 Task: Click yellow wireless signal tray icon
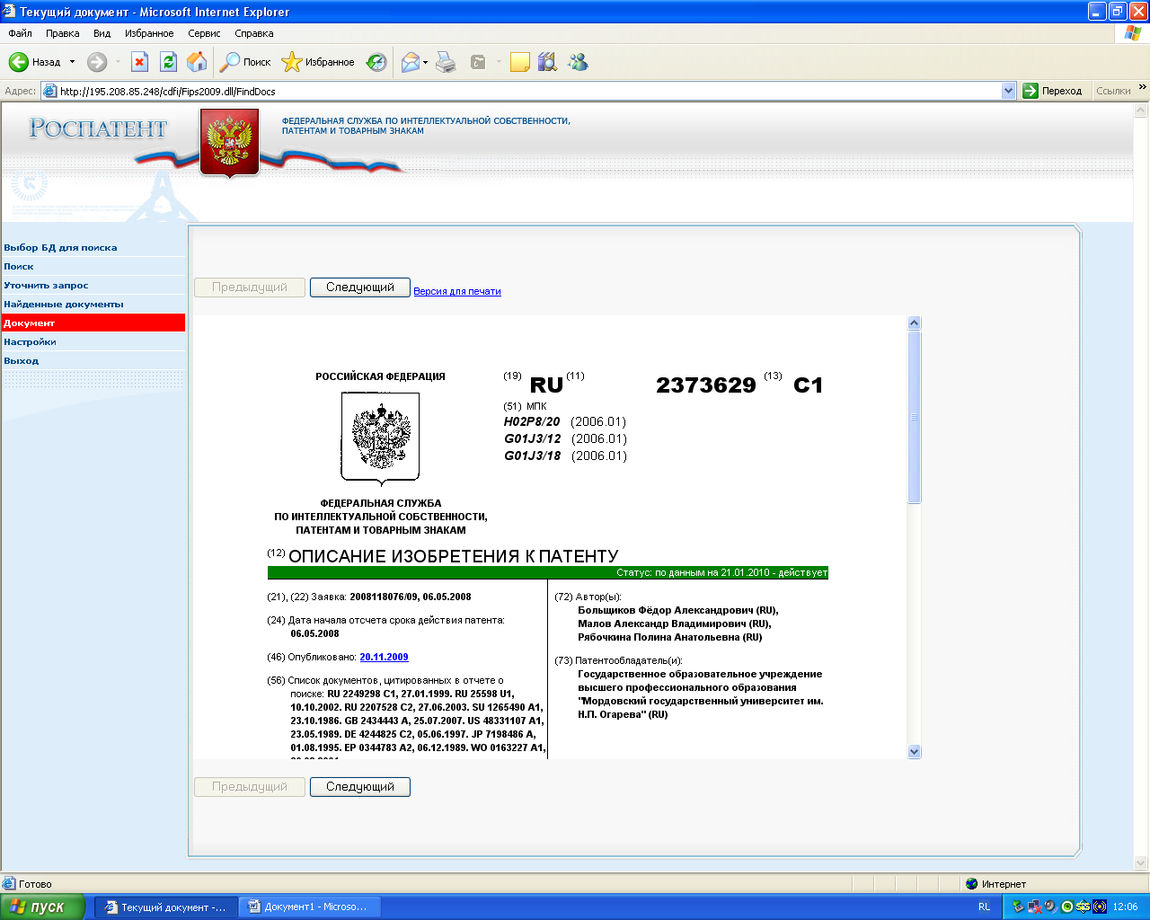1099,907
